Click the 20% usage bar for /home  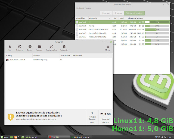tap(157, 26)
